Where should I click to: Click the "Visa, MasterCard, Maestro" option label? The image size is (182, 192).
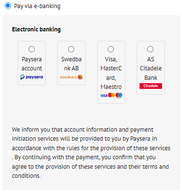click(x=111, y=73)
